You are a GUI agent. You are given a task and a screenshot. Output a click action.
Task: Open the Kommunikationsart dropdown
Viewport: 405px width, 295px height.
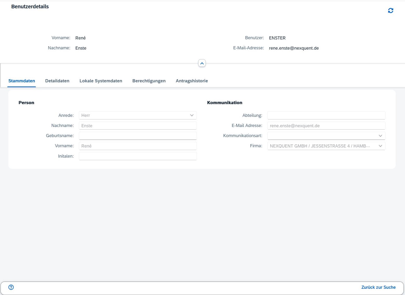[x=380, y=136]
